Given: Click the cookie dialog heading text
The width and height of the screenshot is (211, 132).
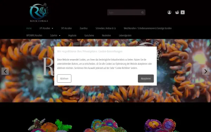Looking at the screenshot, I should coord(90,51).
